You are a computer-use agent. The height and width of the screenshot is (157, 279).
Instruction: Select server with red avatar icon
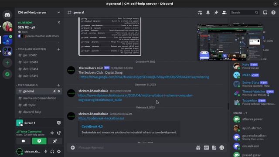pos(7,26)
